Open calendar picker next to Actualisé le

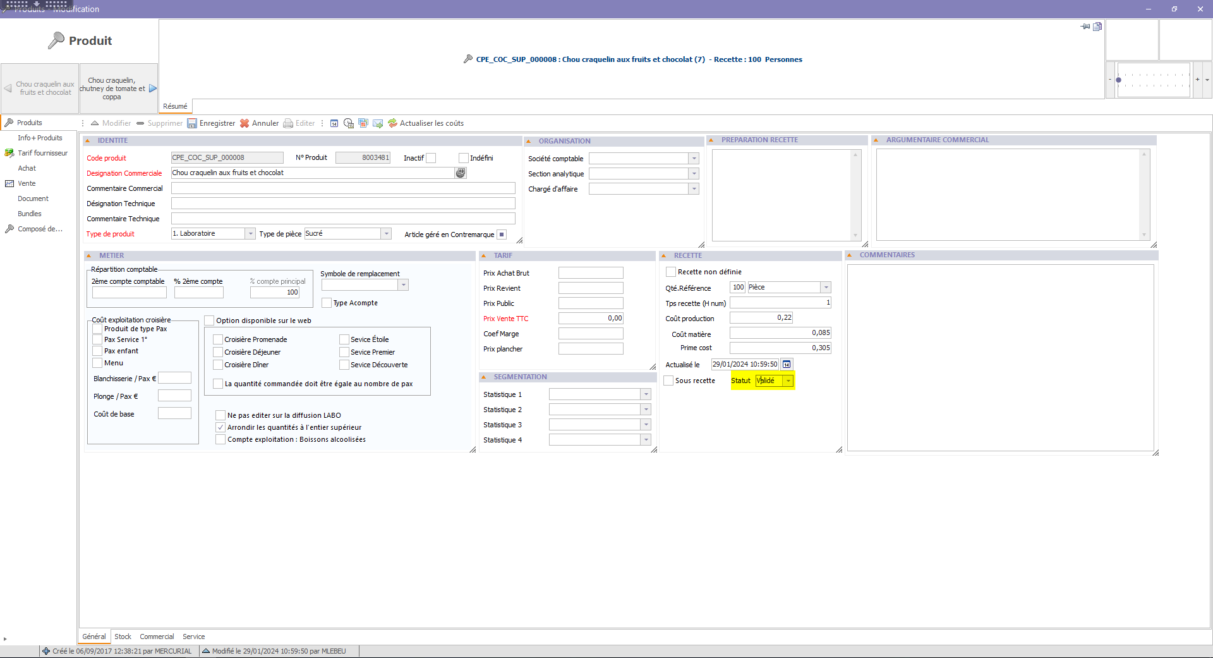click(x=787, y=365)
